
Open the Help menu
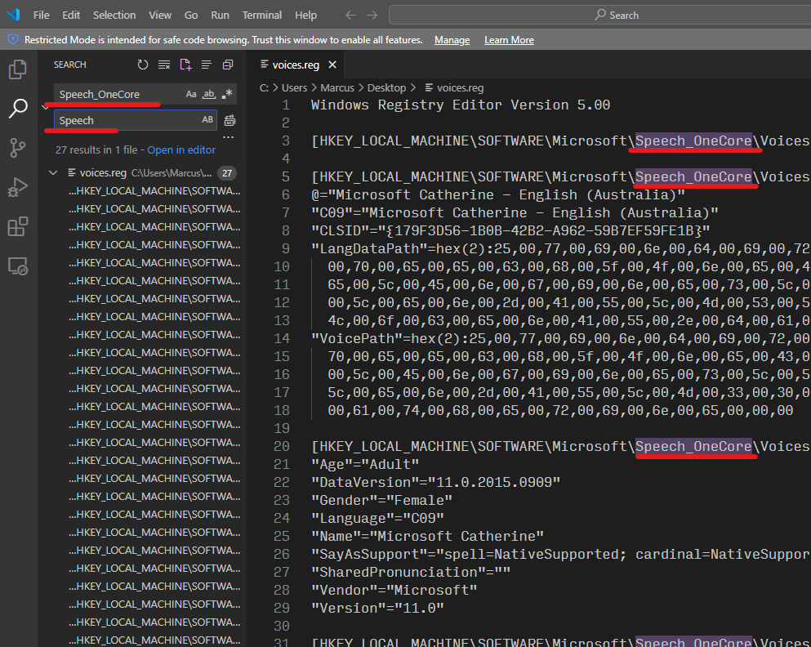coord(305,15)
